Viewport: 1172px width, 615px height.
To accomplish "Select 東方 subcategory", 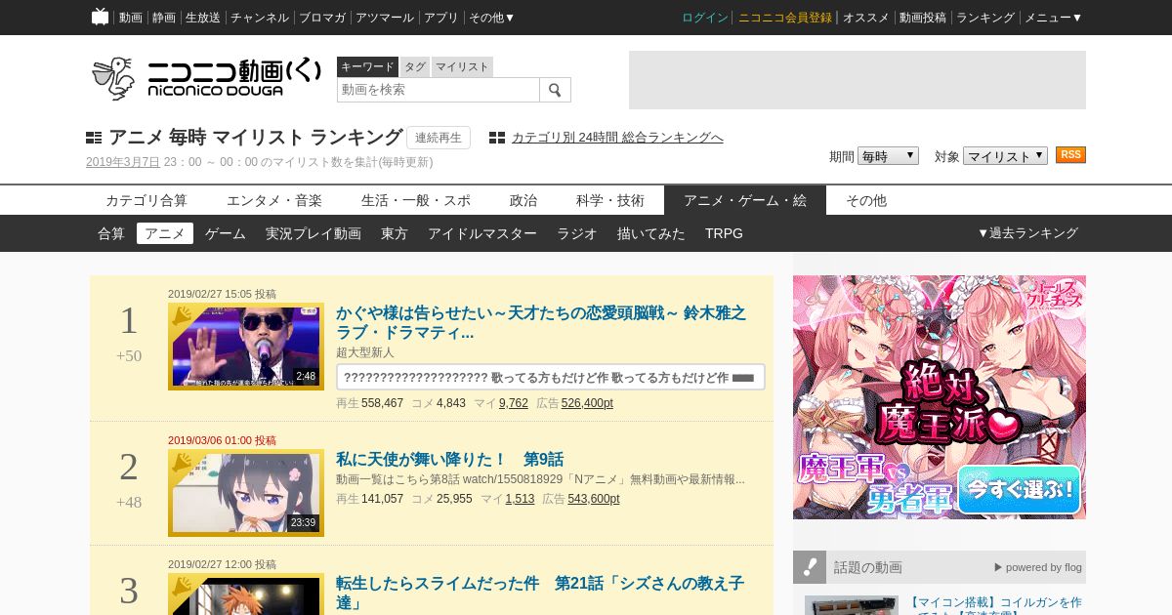I will click(395, 233).
